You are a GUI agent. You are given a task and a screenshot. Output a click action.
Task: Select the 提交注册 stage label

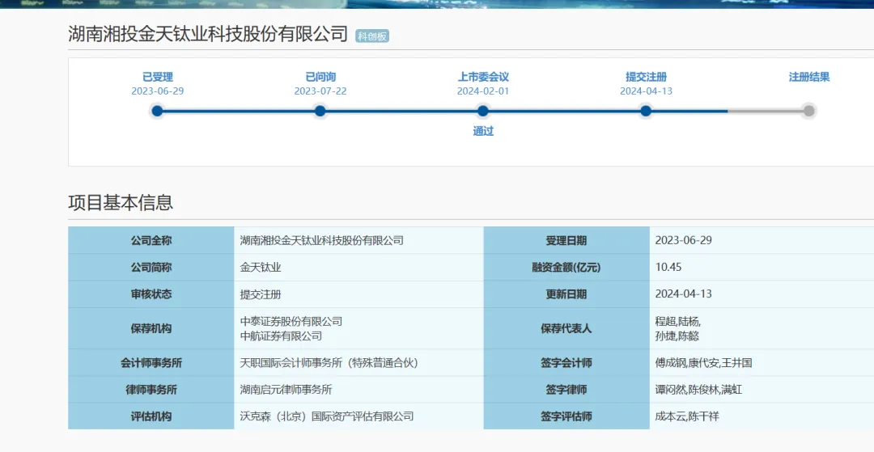(x=646, y=77)
